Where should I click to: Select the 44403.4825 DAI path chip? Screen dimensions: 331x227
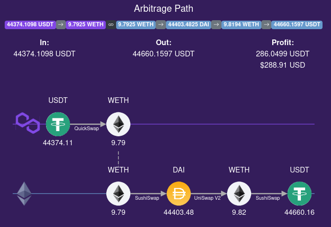(x=189, y=25)
